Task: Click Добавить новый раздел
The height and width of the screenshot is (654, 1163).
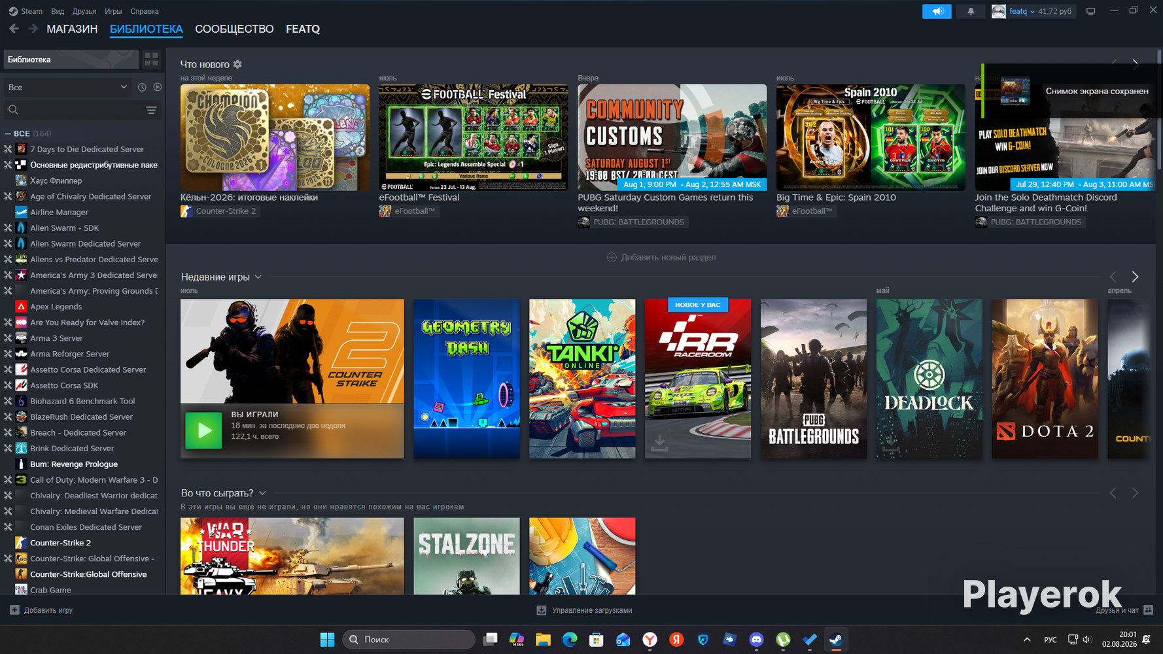Action: pos(661,257)
